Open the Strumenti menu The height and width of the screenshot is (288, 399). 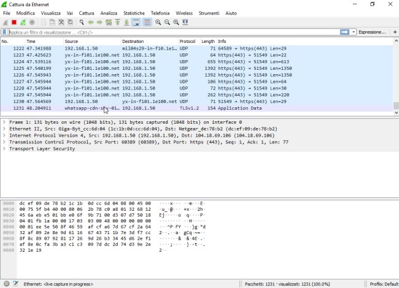click(x=209, y=13)
